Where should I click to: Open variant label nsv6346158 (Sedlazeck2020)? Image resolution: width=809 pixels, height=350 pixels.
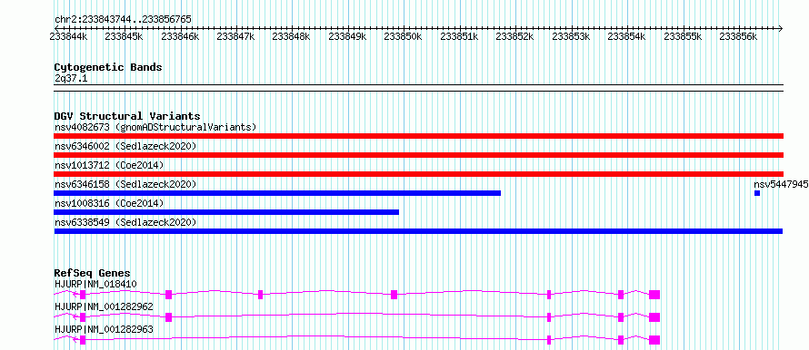point(125,184)
